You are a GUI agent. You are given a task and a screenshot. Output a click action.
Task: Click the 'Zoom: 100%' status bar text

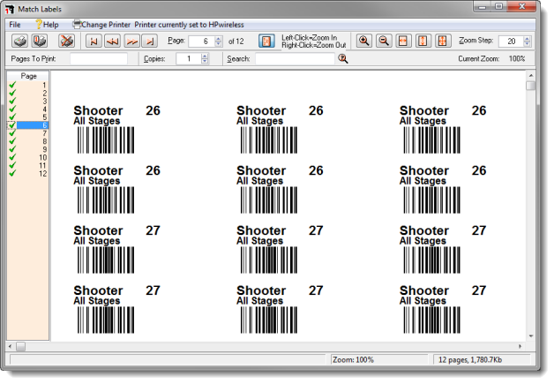tap(353, 360)
